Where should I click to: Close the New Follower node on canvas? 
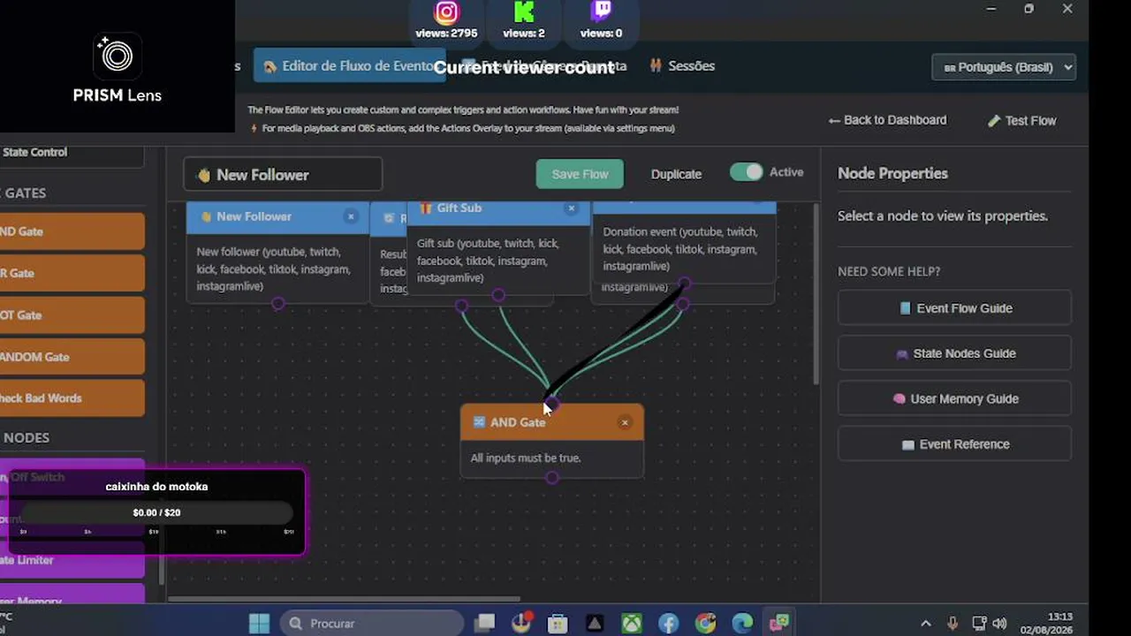click(x=351, y=216)
